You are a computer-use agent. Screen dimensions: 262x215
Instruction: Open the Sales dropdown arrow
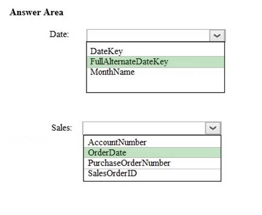[x=213, y=128]
